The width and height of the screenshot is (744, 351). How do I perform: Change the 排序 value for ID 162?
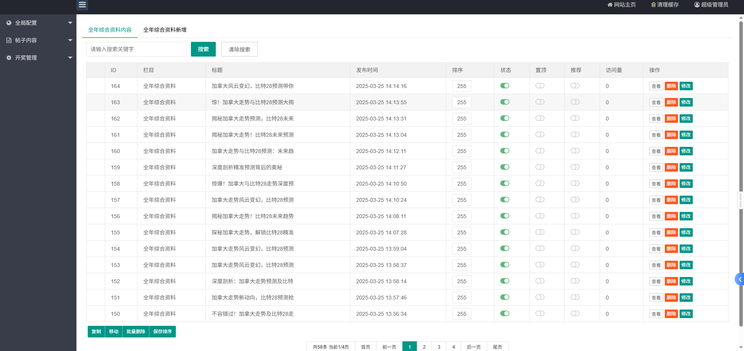click(x=461, y=119)
